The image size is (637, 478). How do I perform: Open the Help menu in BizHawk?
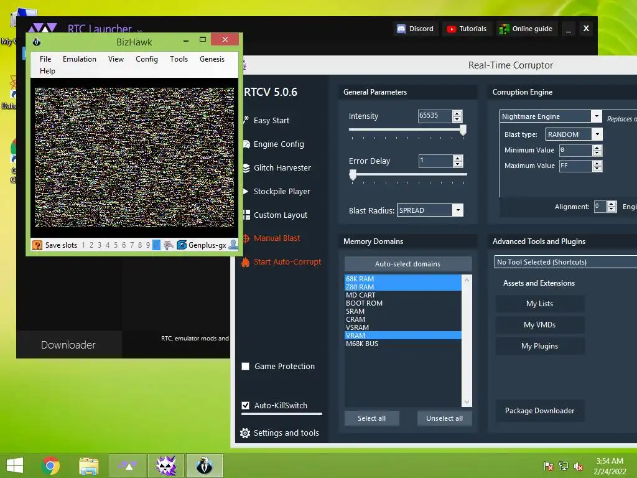point(47,71)
